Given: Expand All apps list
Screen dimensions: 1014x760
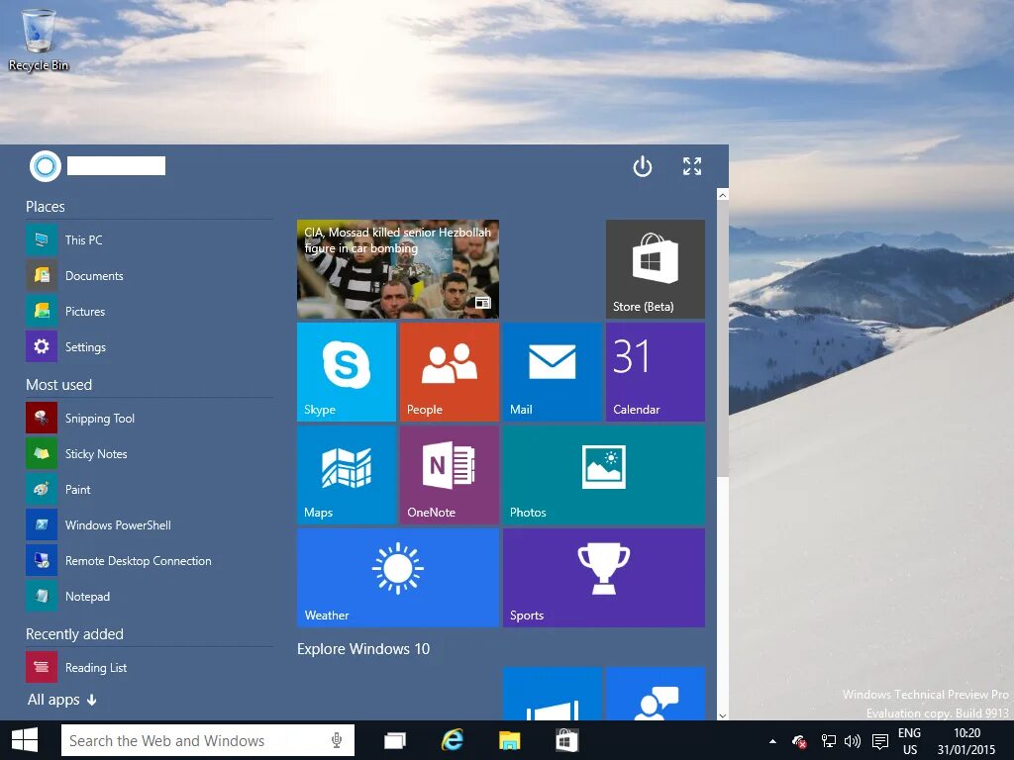Looking at the screenshot, I should tap(62, 700).
